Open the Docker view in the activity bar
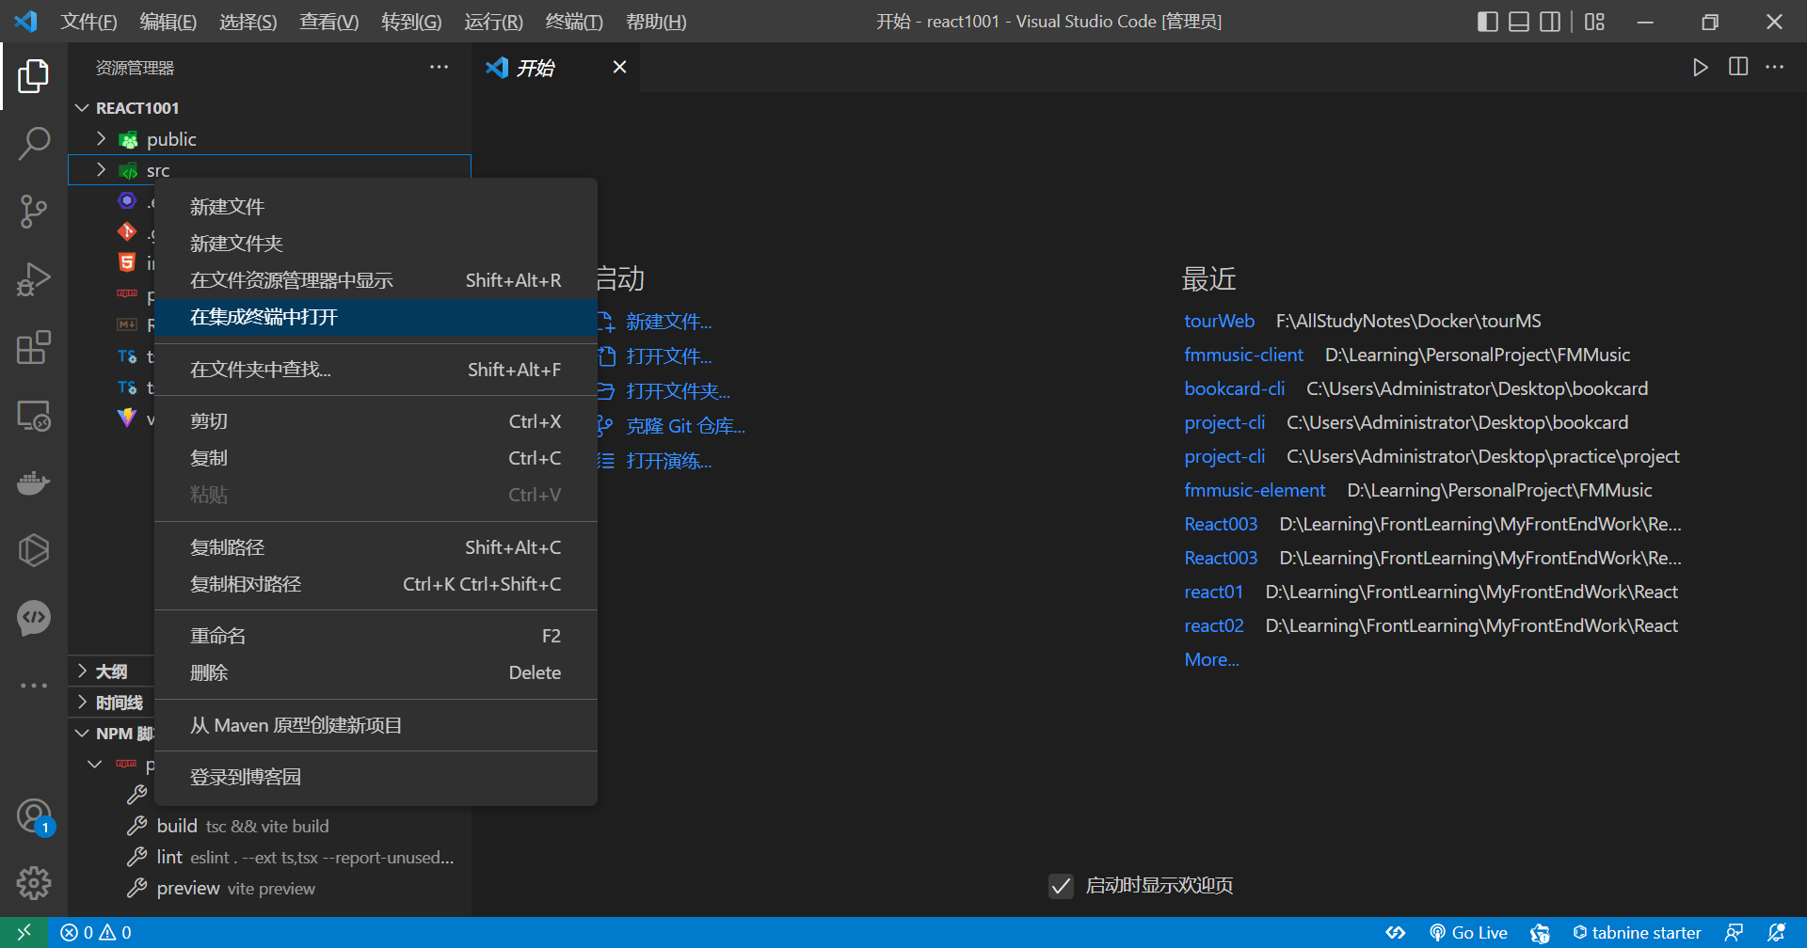 tap(34, 482)
